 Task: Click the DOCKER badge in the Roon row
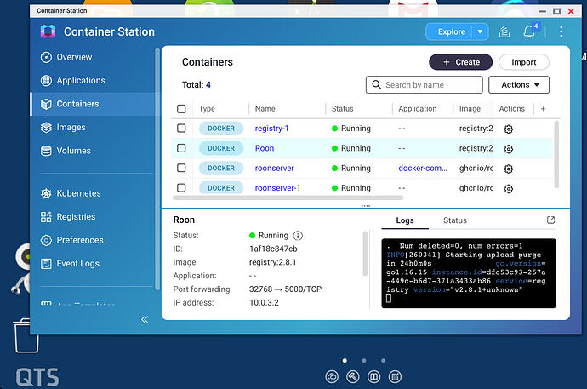(221, 148)
